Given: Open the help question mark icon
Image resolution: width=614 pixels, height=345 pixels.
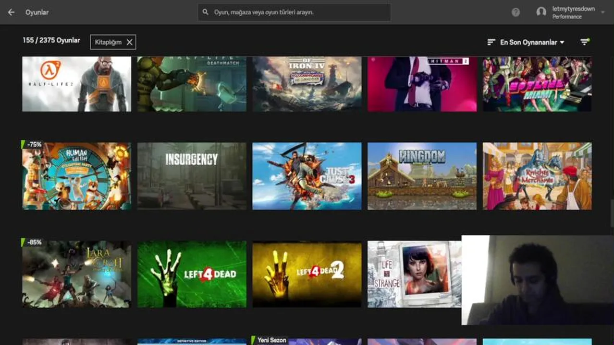Looking at the screenshot, I should point(516,12).
